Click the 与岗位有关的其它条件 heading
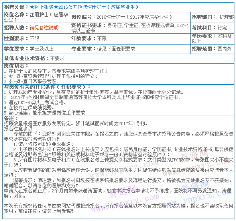 click(x=47, y=87)
